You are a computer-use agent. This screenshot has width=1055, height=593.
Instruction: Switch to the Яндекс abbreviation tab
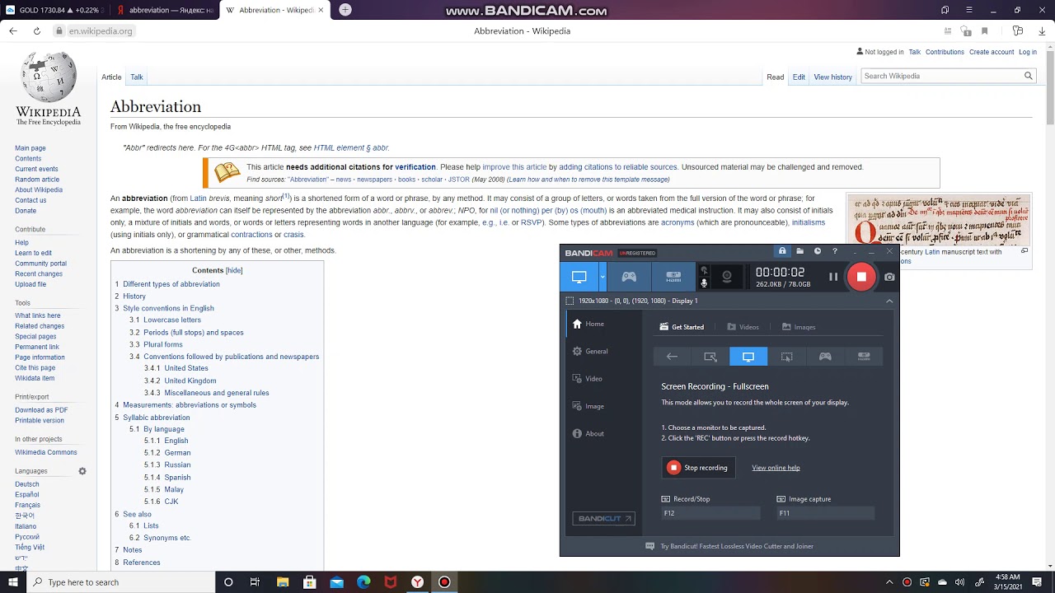coord(165,10)
